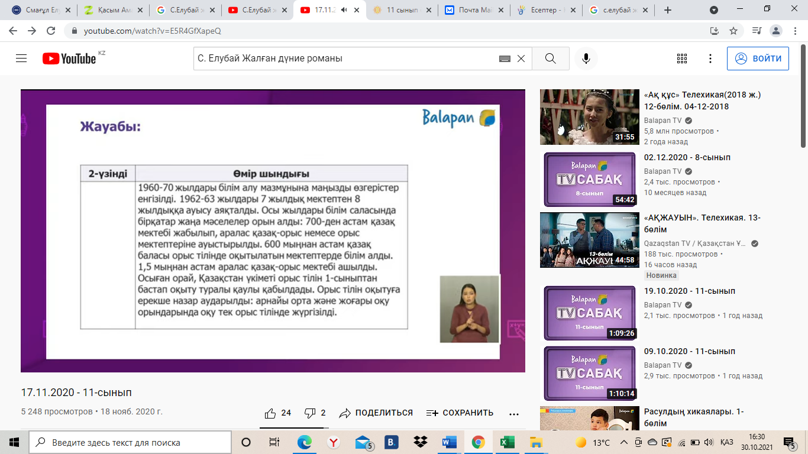Click the 1:10:14 11-сынып thumbnail

click(590, 372)
